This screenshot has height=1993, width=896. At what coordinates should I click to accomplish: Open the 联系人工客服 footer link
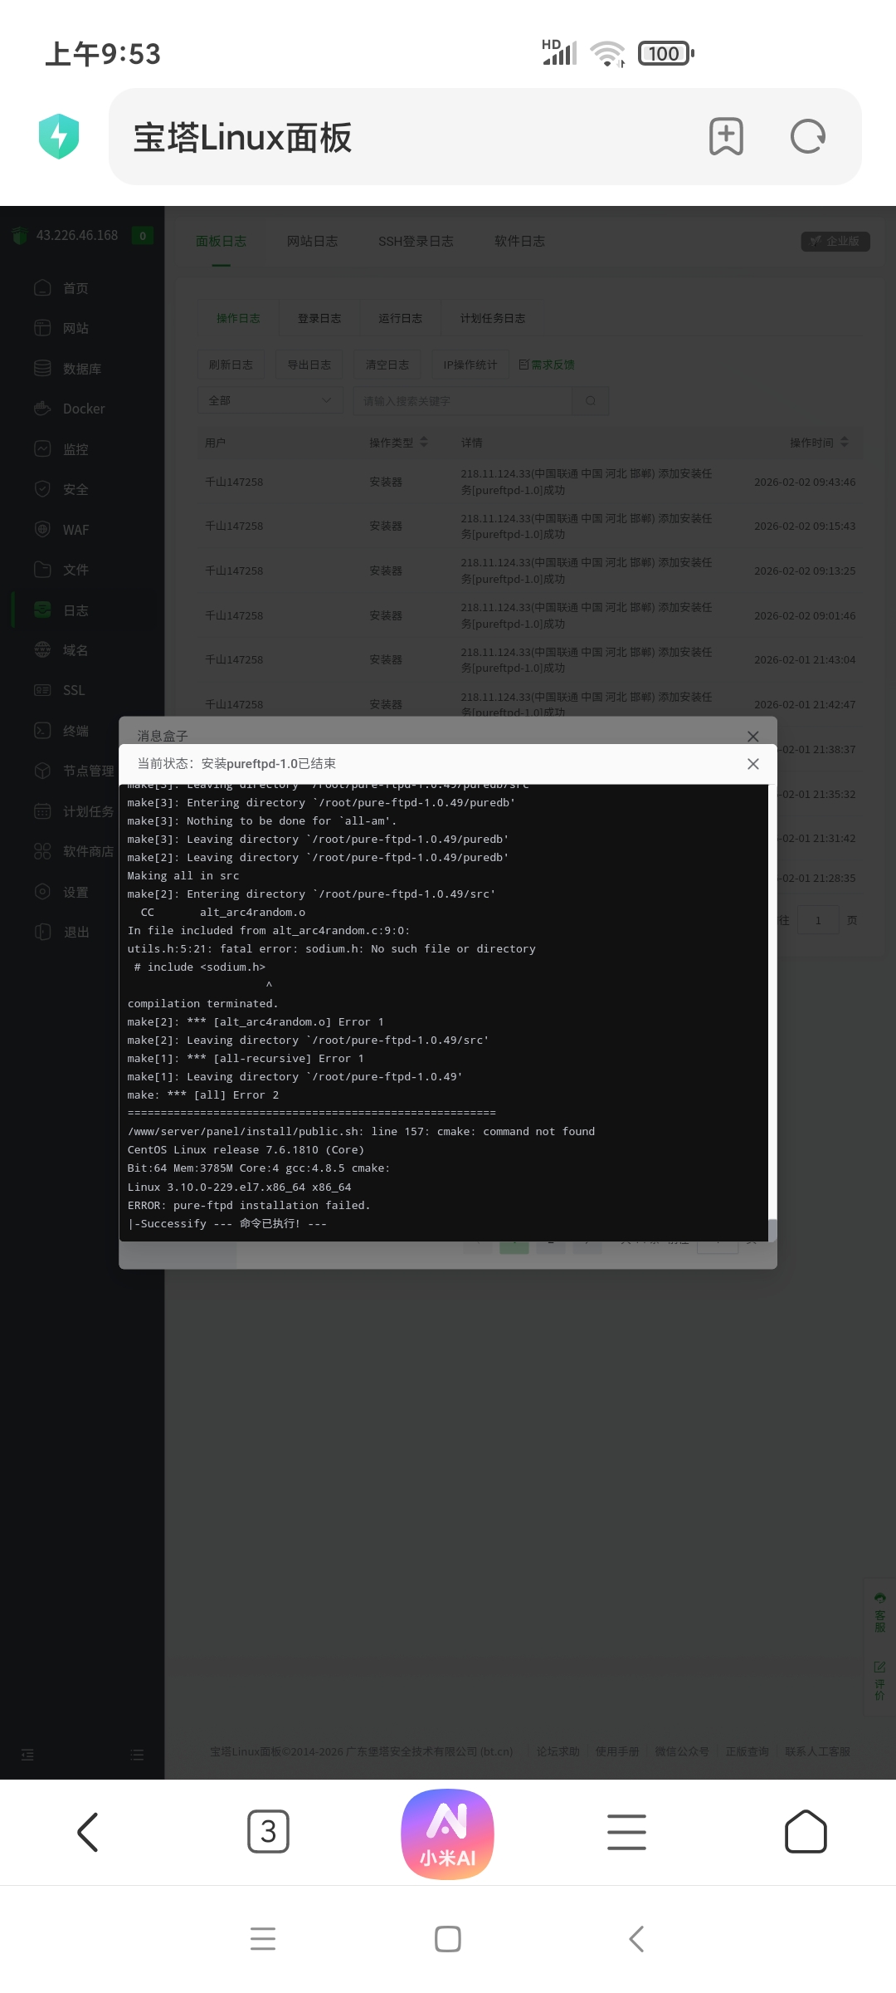(x=817, y=1751)
